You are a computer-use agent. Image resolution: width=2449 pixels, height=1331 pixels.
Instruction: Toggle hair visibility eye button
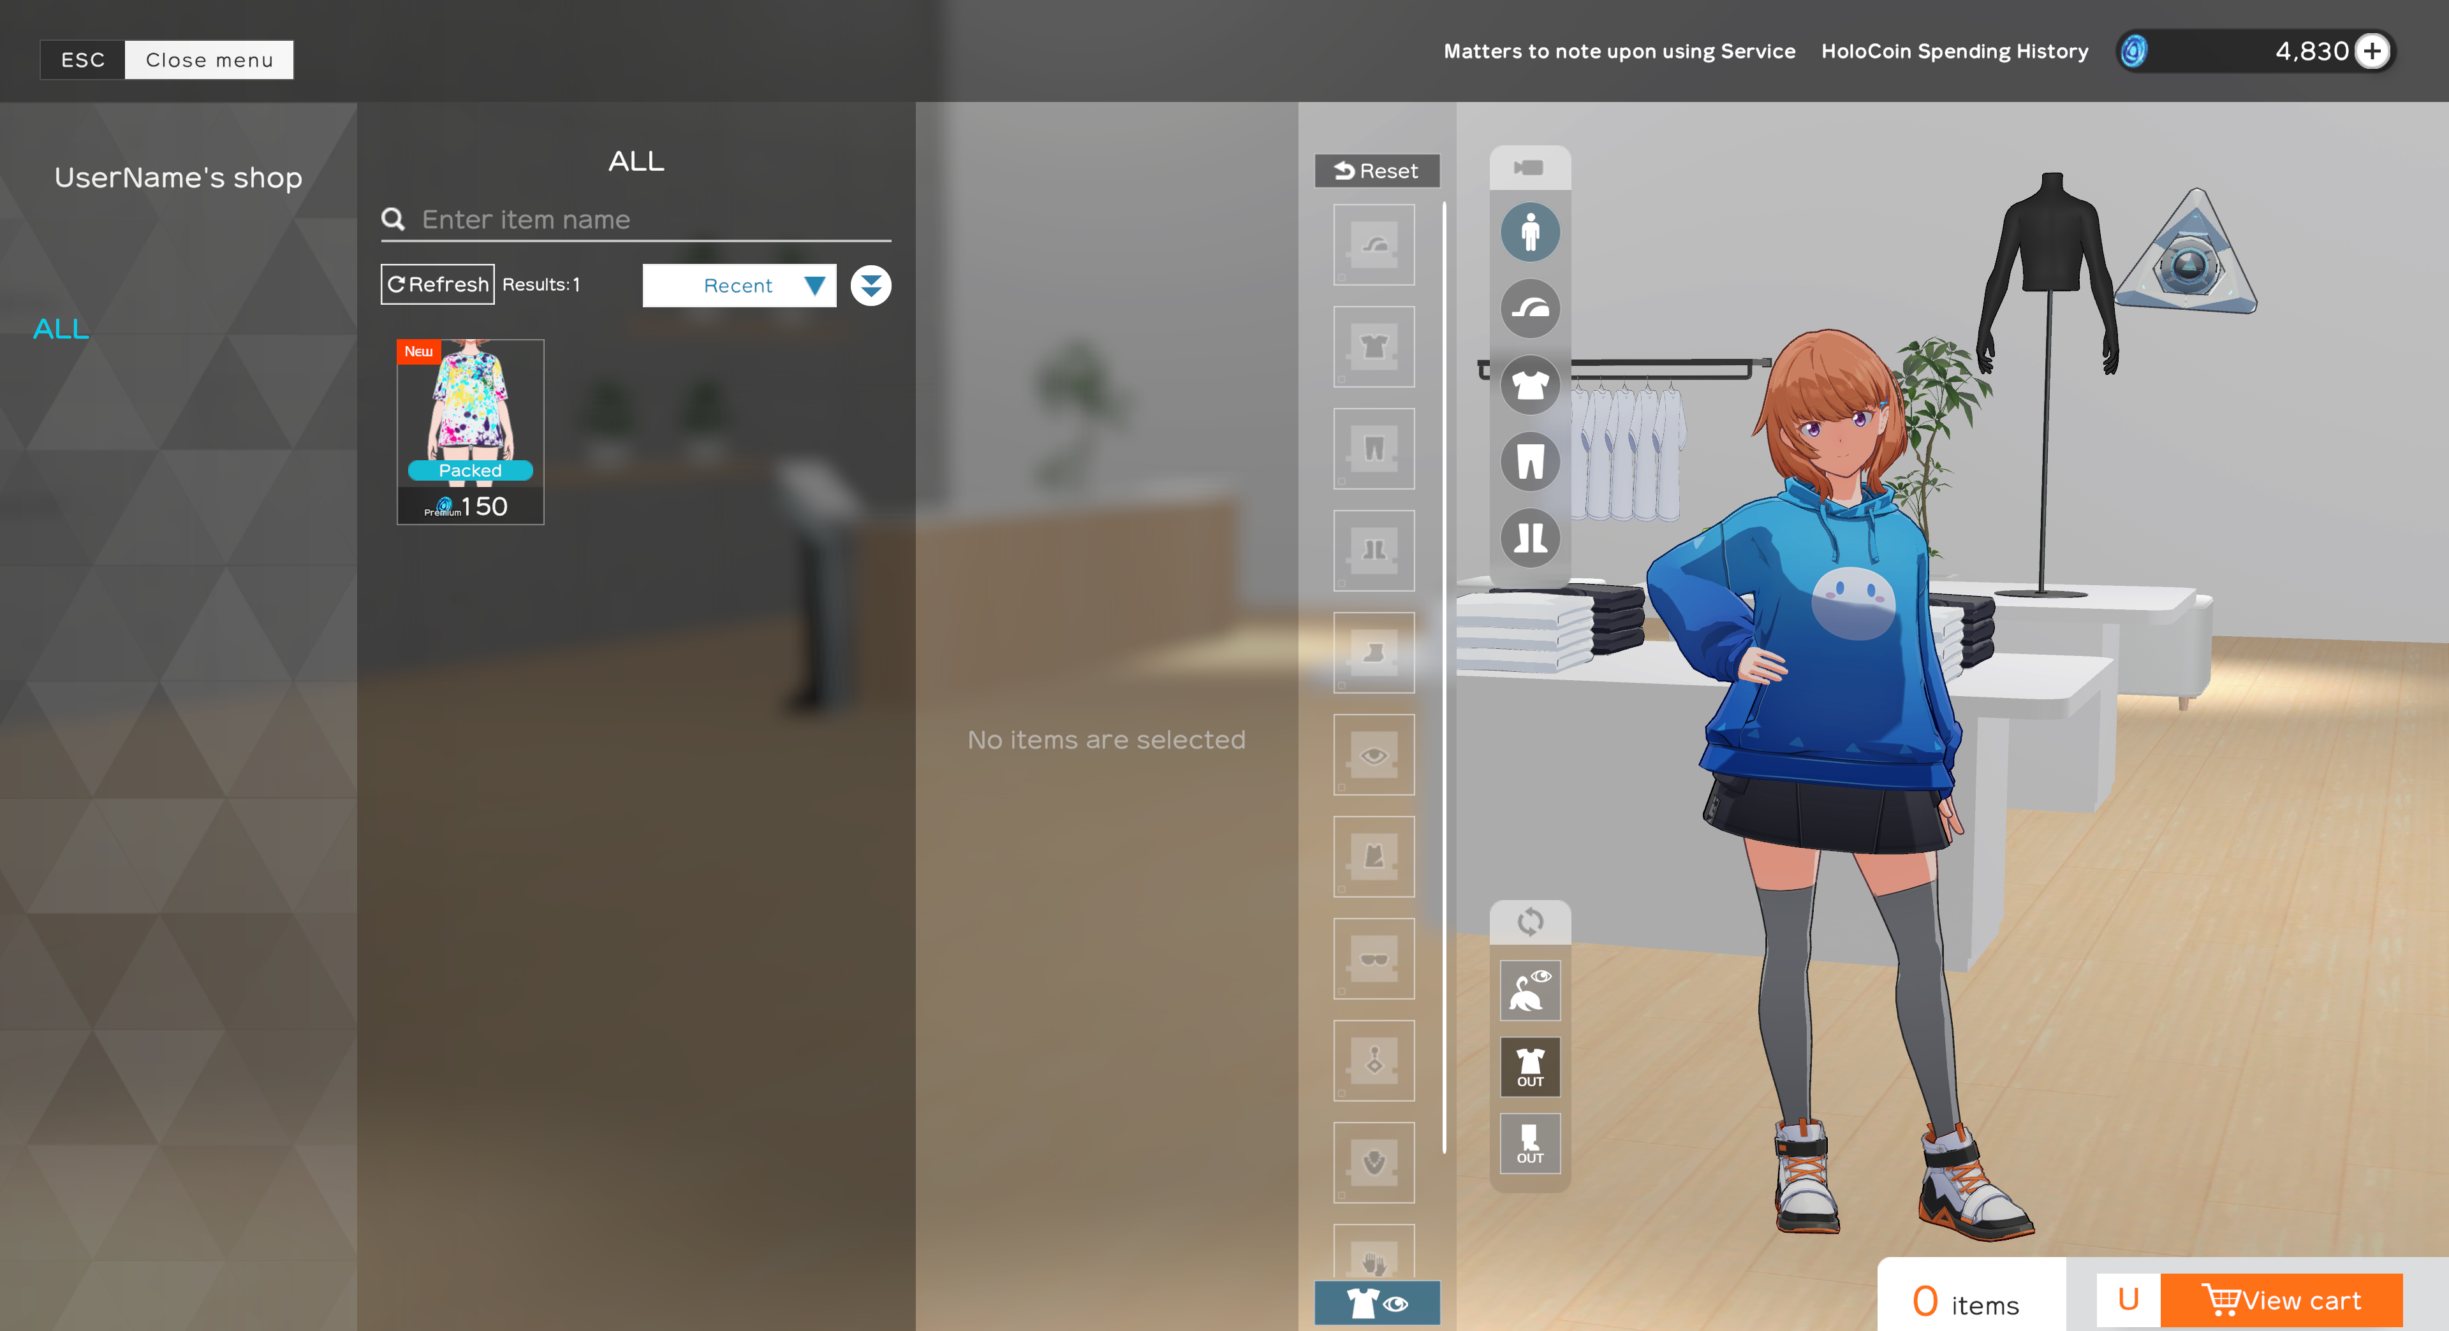click(x=1530, y=990)
